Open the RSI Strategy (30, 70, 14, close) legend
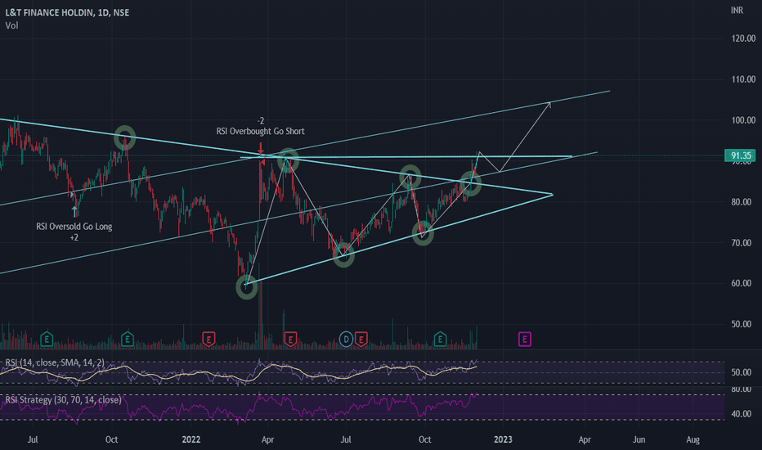762x450 pixels. (63, 400)
